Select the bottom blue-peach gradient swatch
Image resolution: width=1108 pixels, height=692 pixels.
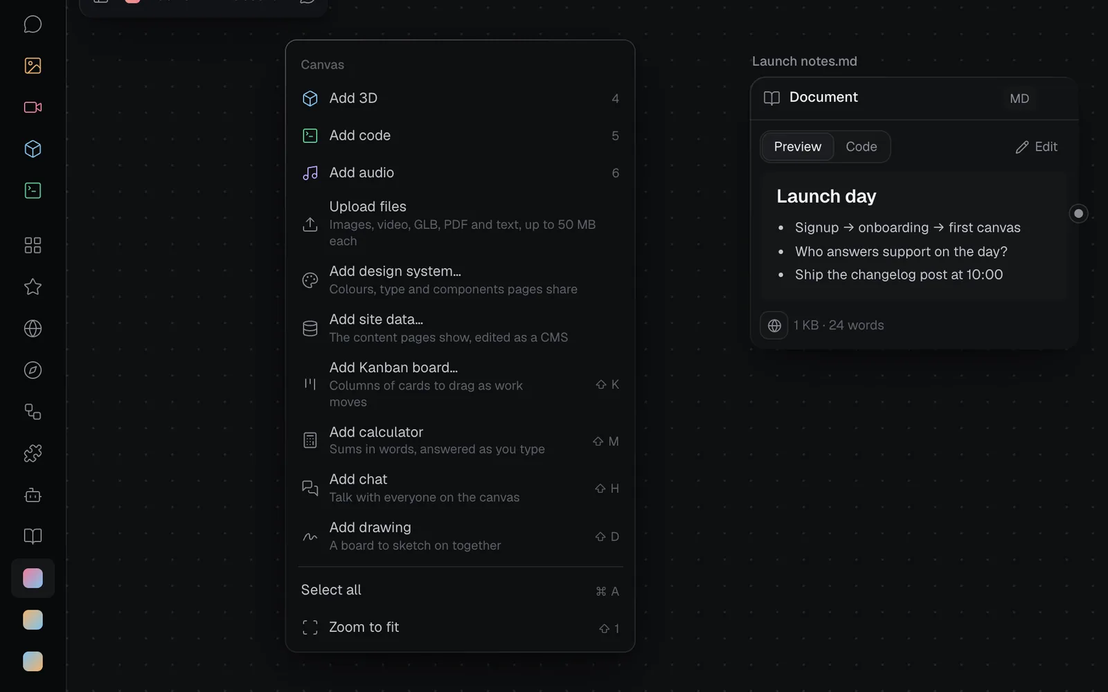tap(33, 662)
